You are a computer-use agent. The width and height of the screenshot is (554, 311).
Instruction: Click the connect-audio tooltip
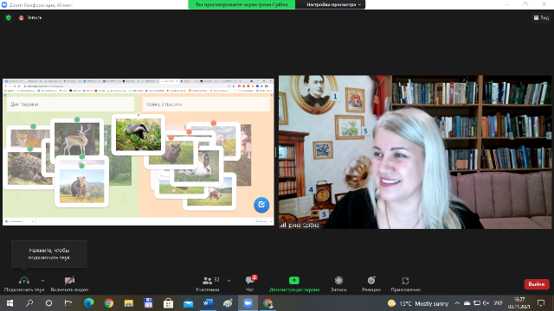point(49,254)
